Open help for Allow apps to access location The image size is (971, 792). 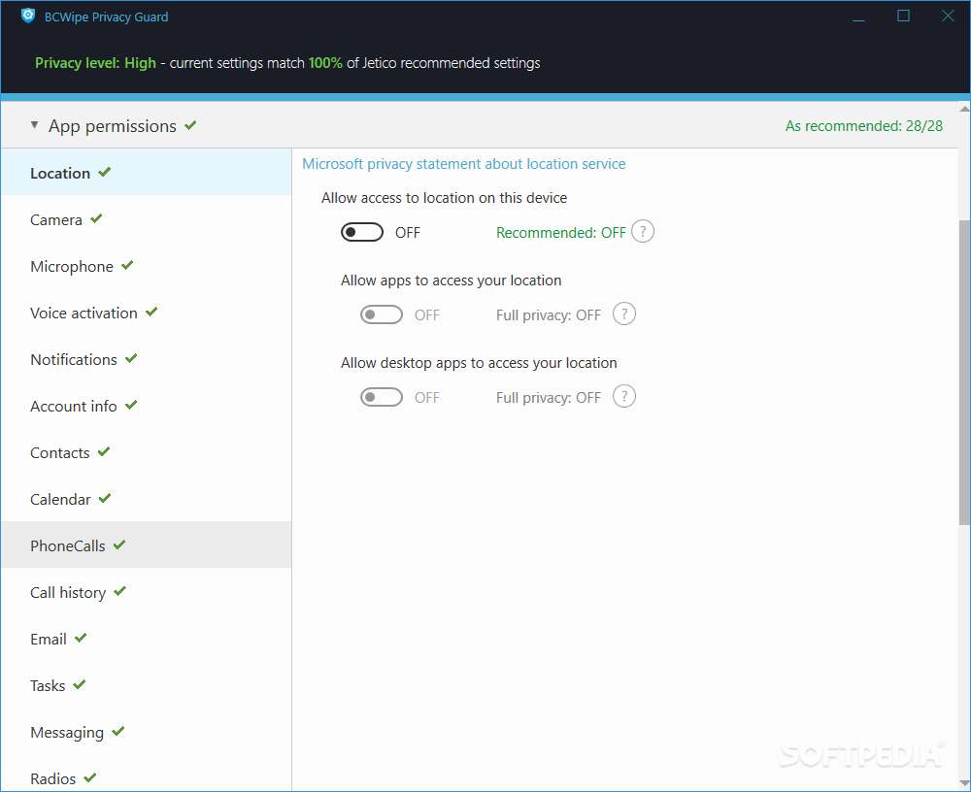point(624,313)
